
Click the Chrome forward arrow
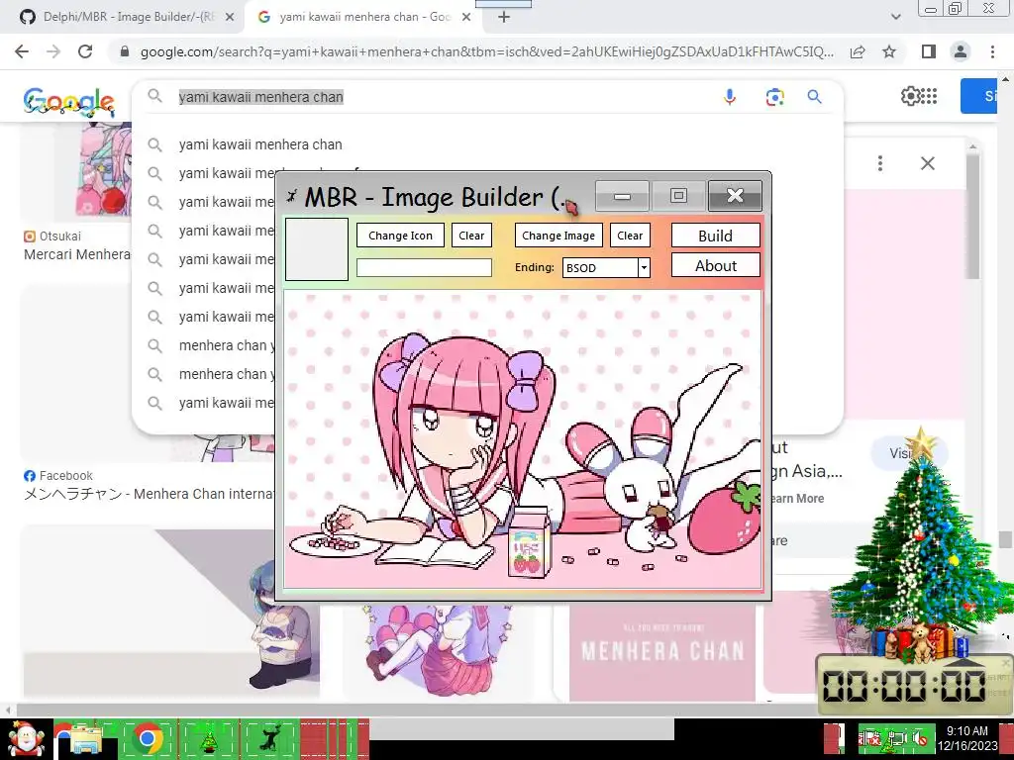click(53, 51)
